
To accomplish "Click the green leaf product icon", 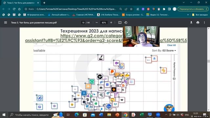I will [96, 104].
